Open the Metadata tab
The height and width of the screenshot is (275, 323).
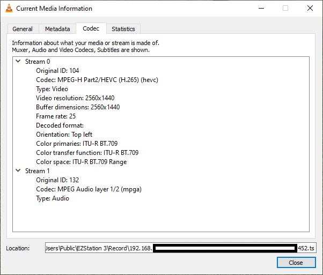pos(57,29)
